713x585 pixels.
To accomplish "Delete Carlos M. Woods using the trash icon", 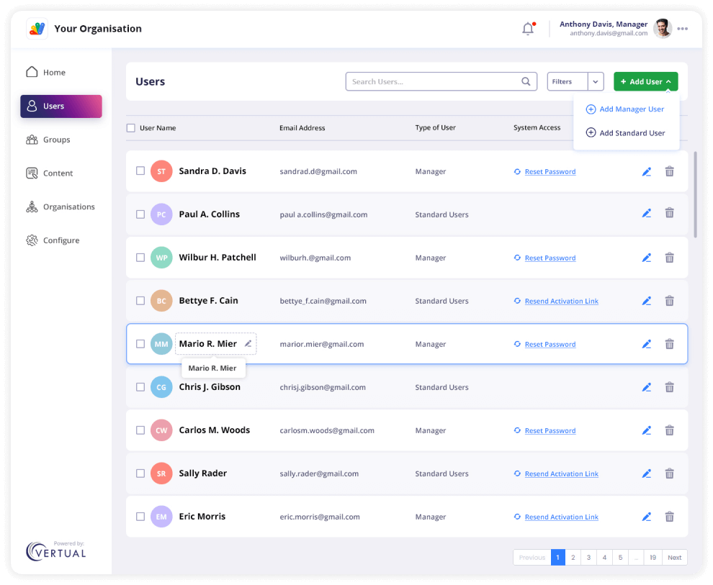I will tap(669, 430).
